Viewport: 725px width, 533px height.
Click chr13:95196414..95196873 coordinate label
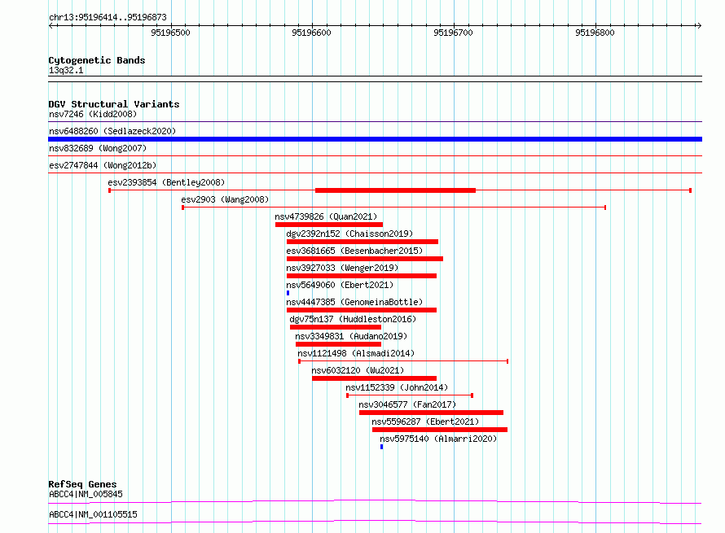pos(108,17)
